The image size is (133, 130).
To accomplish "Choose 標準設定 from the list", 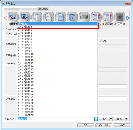I will (x=57, y=24).
